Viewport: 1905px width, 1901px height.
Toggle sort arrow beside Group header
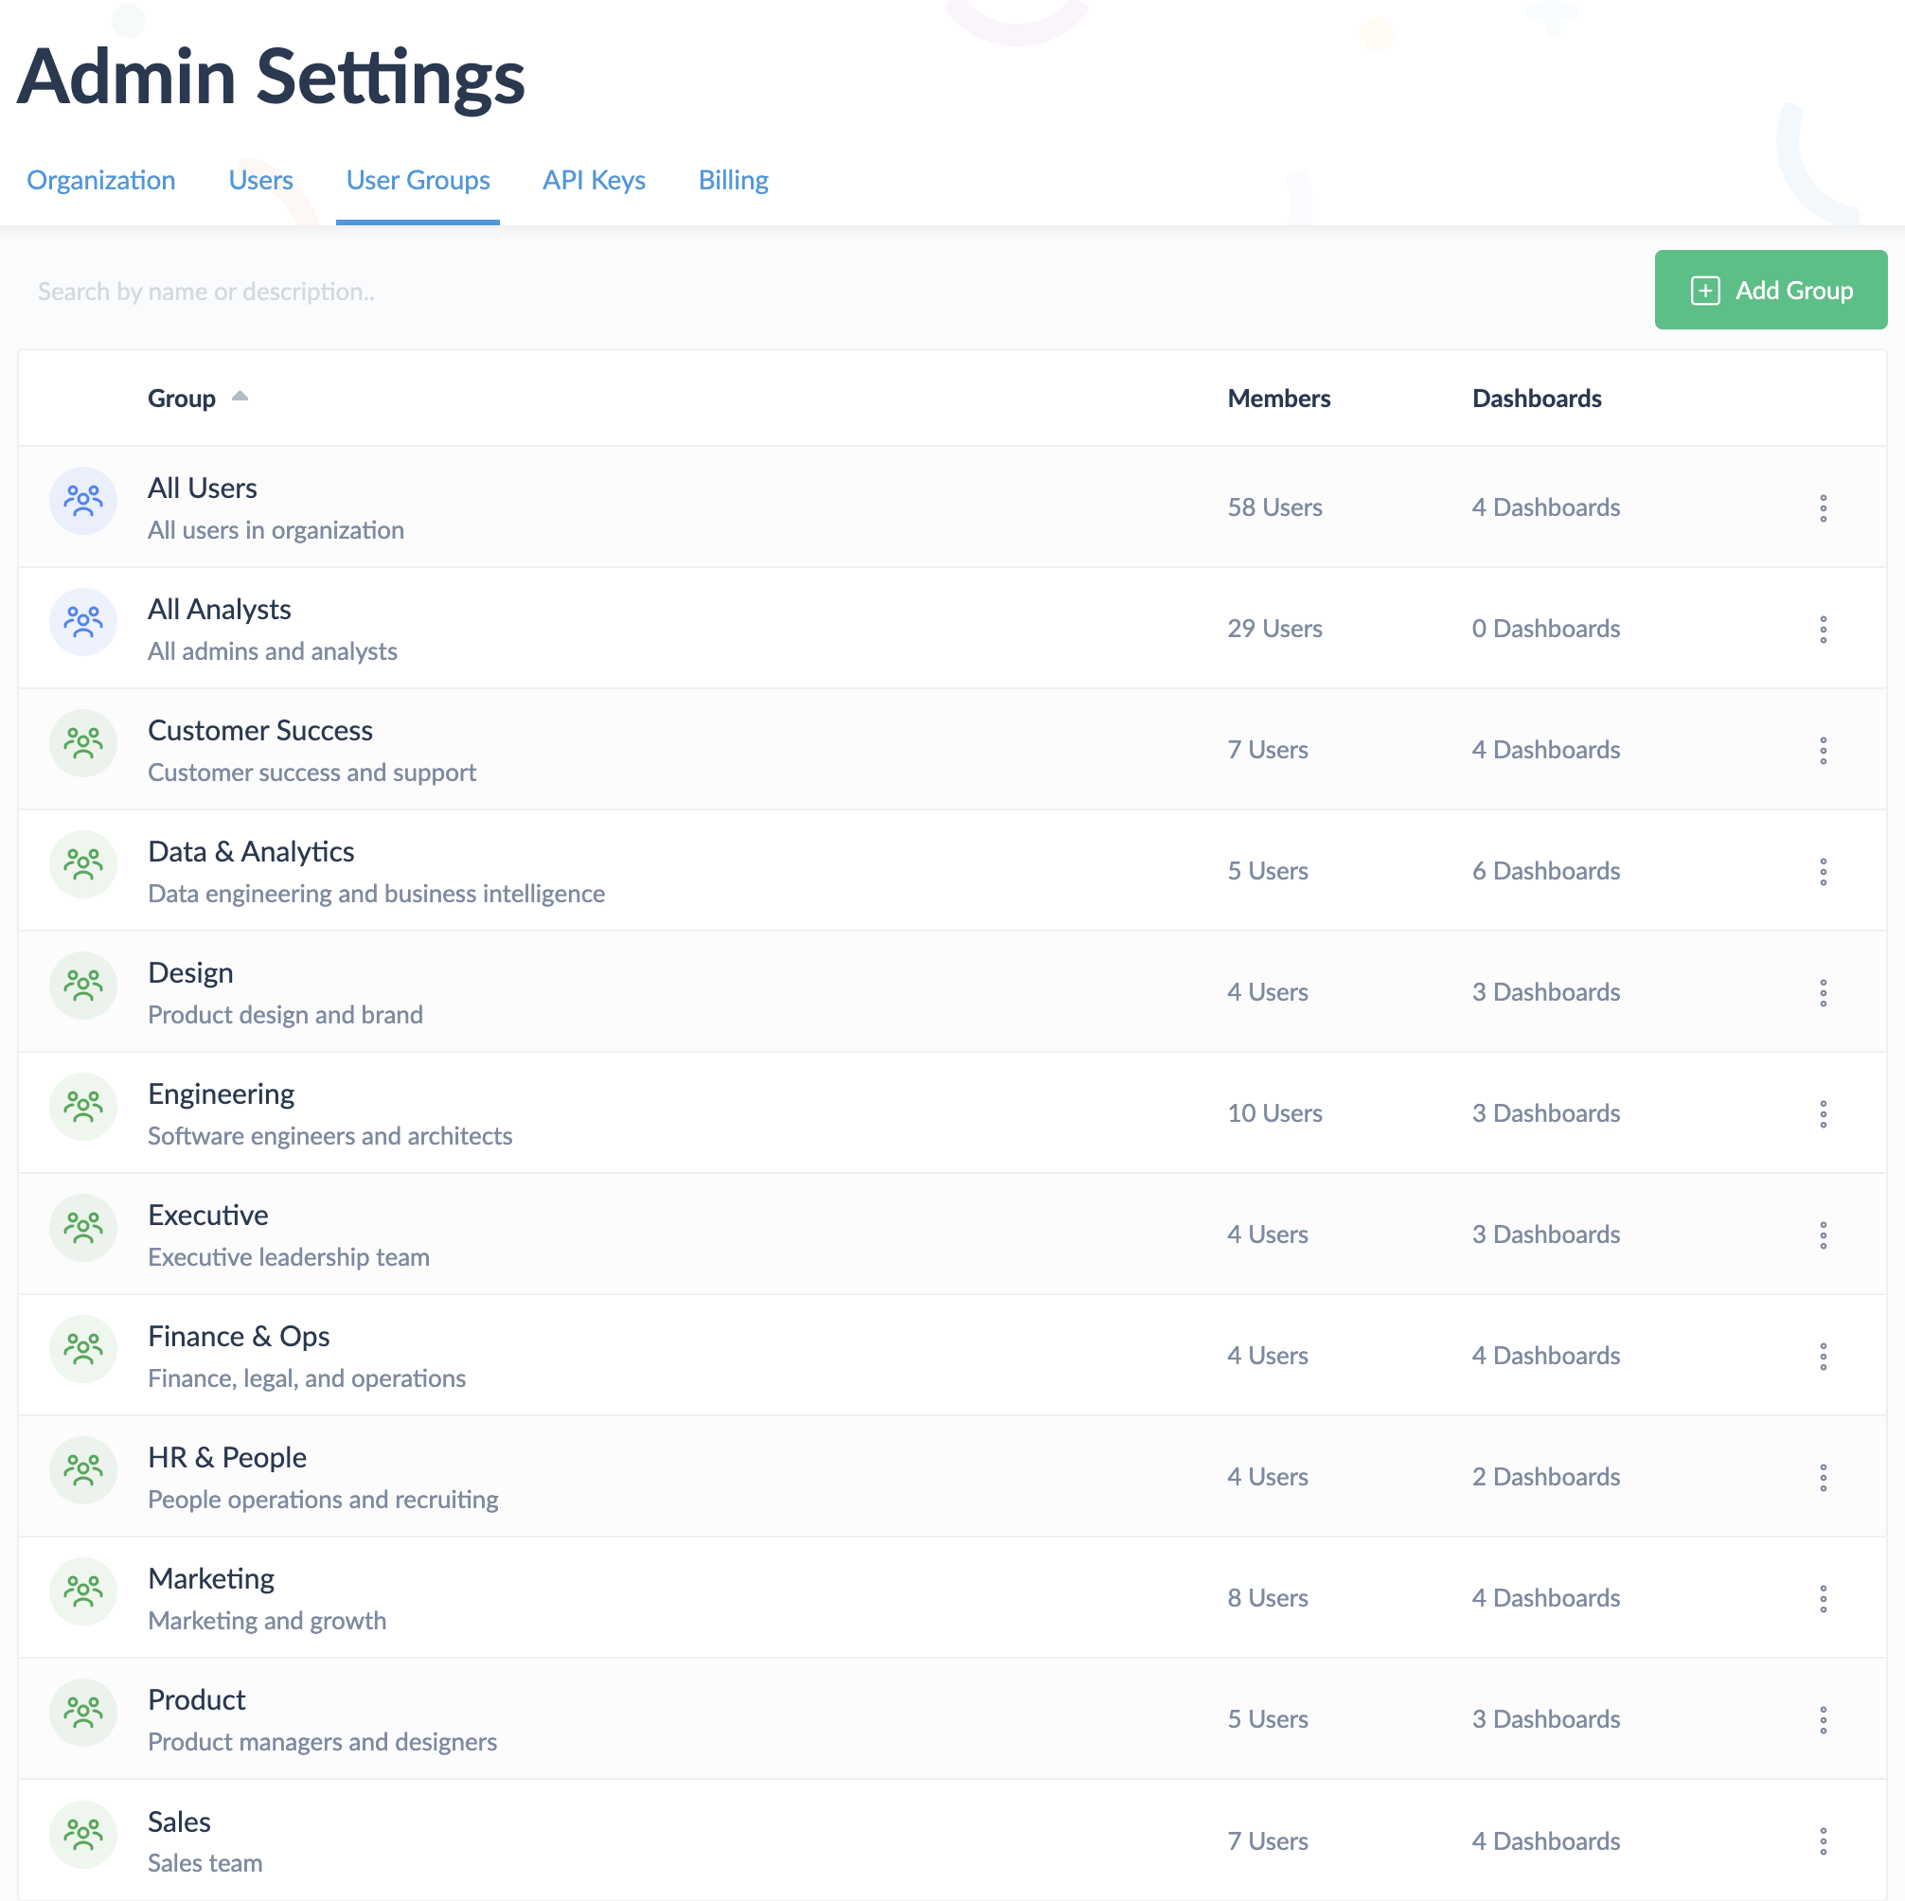(x=240, y=397)
